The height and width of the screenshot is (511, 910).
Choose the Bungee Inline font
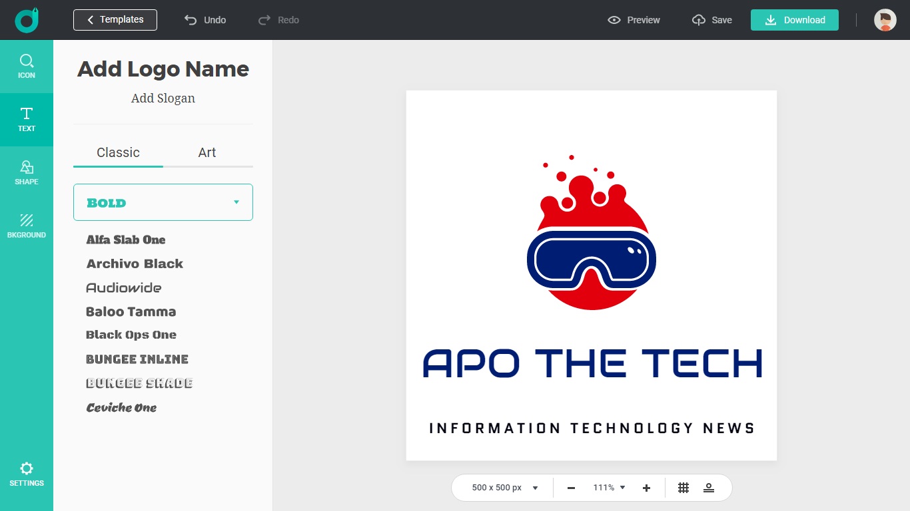click(137, 359)
